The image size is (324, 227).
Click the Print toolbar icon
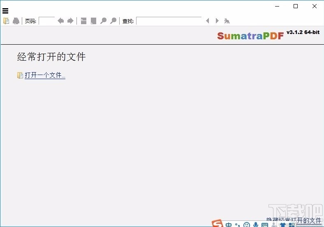coord(16,21)
